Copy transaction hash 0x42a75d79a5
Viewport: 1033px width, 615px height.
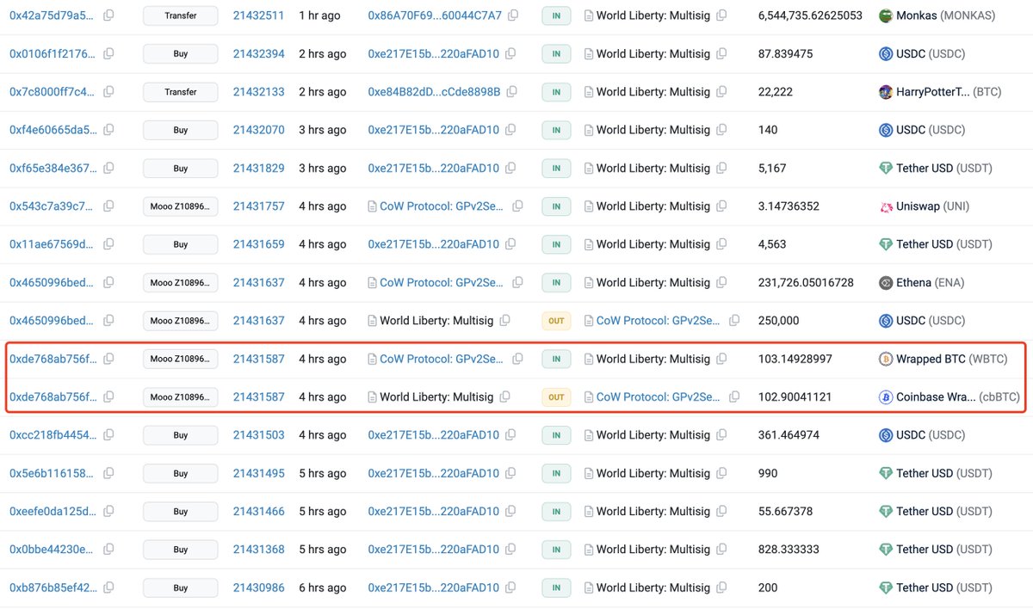[108, 15]
